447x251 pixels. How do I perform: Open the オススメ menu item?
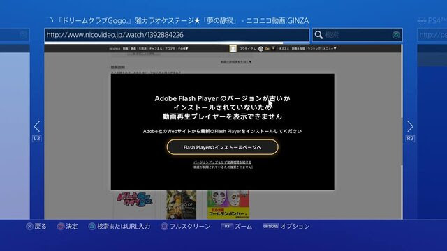pyautogui.click(x=284, y=49)
